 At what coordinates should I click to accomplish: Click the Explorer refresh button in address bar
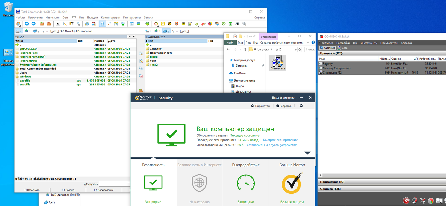[300, 49]
